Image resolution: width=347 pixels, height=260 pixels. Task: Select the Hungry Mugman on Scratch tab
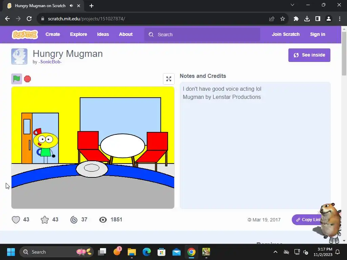[40, 6]
